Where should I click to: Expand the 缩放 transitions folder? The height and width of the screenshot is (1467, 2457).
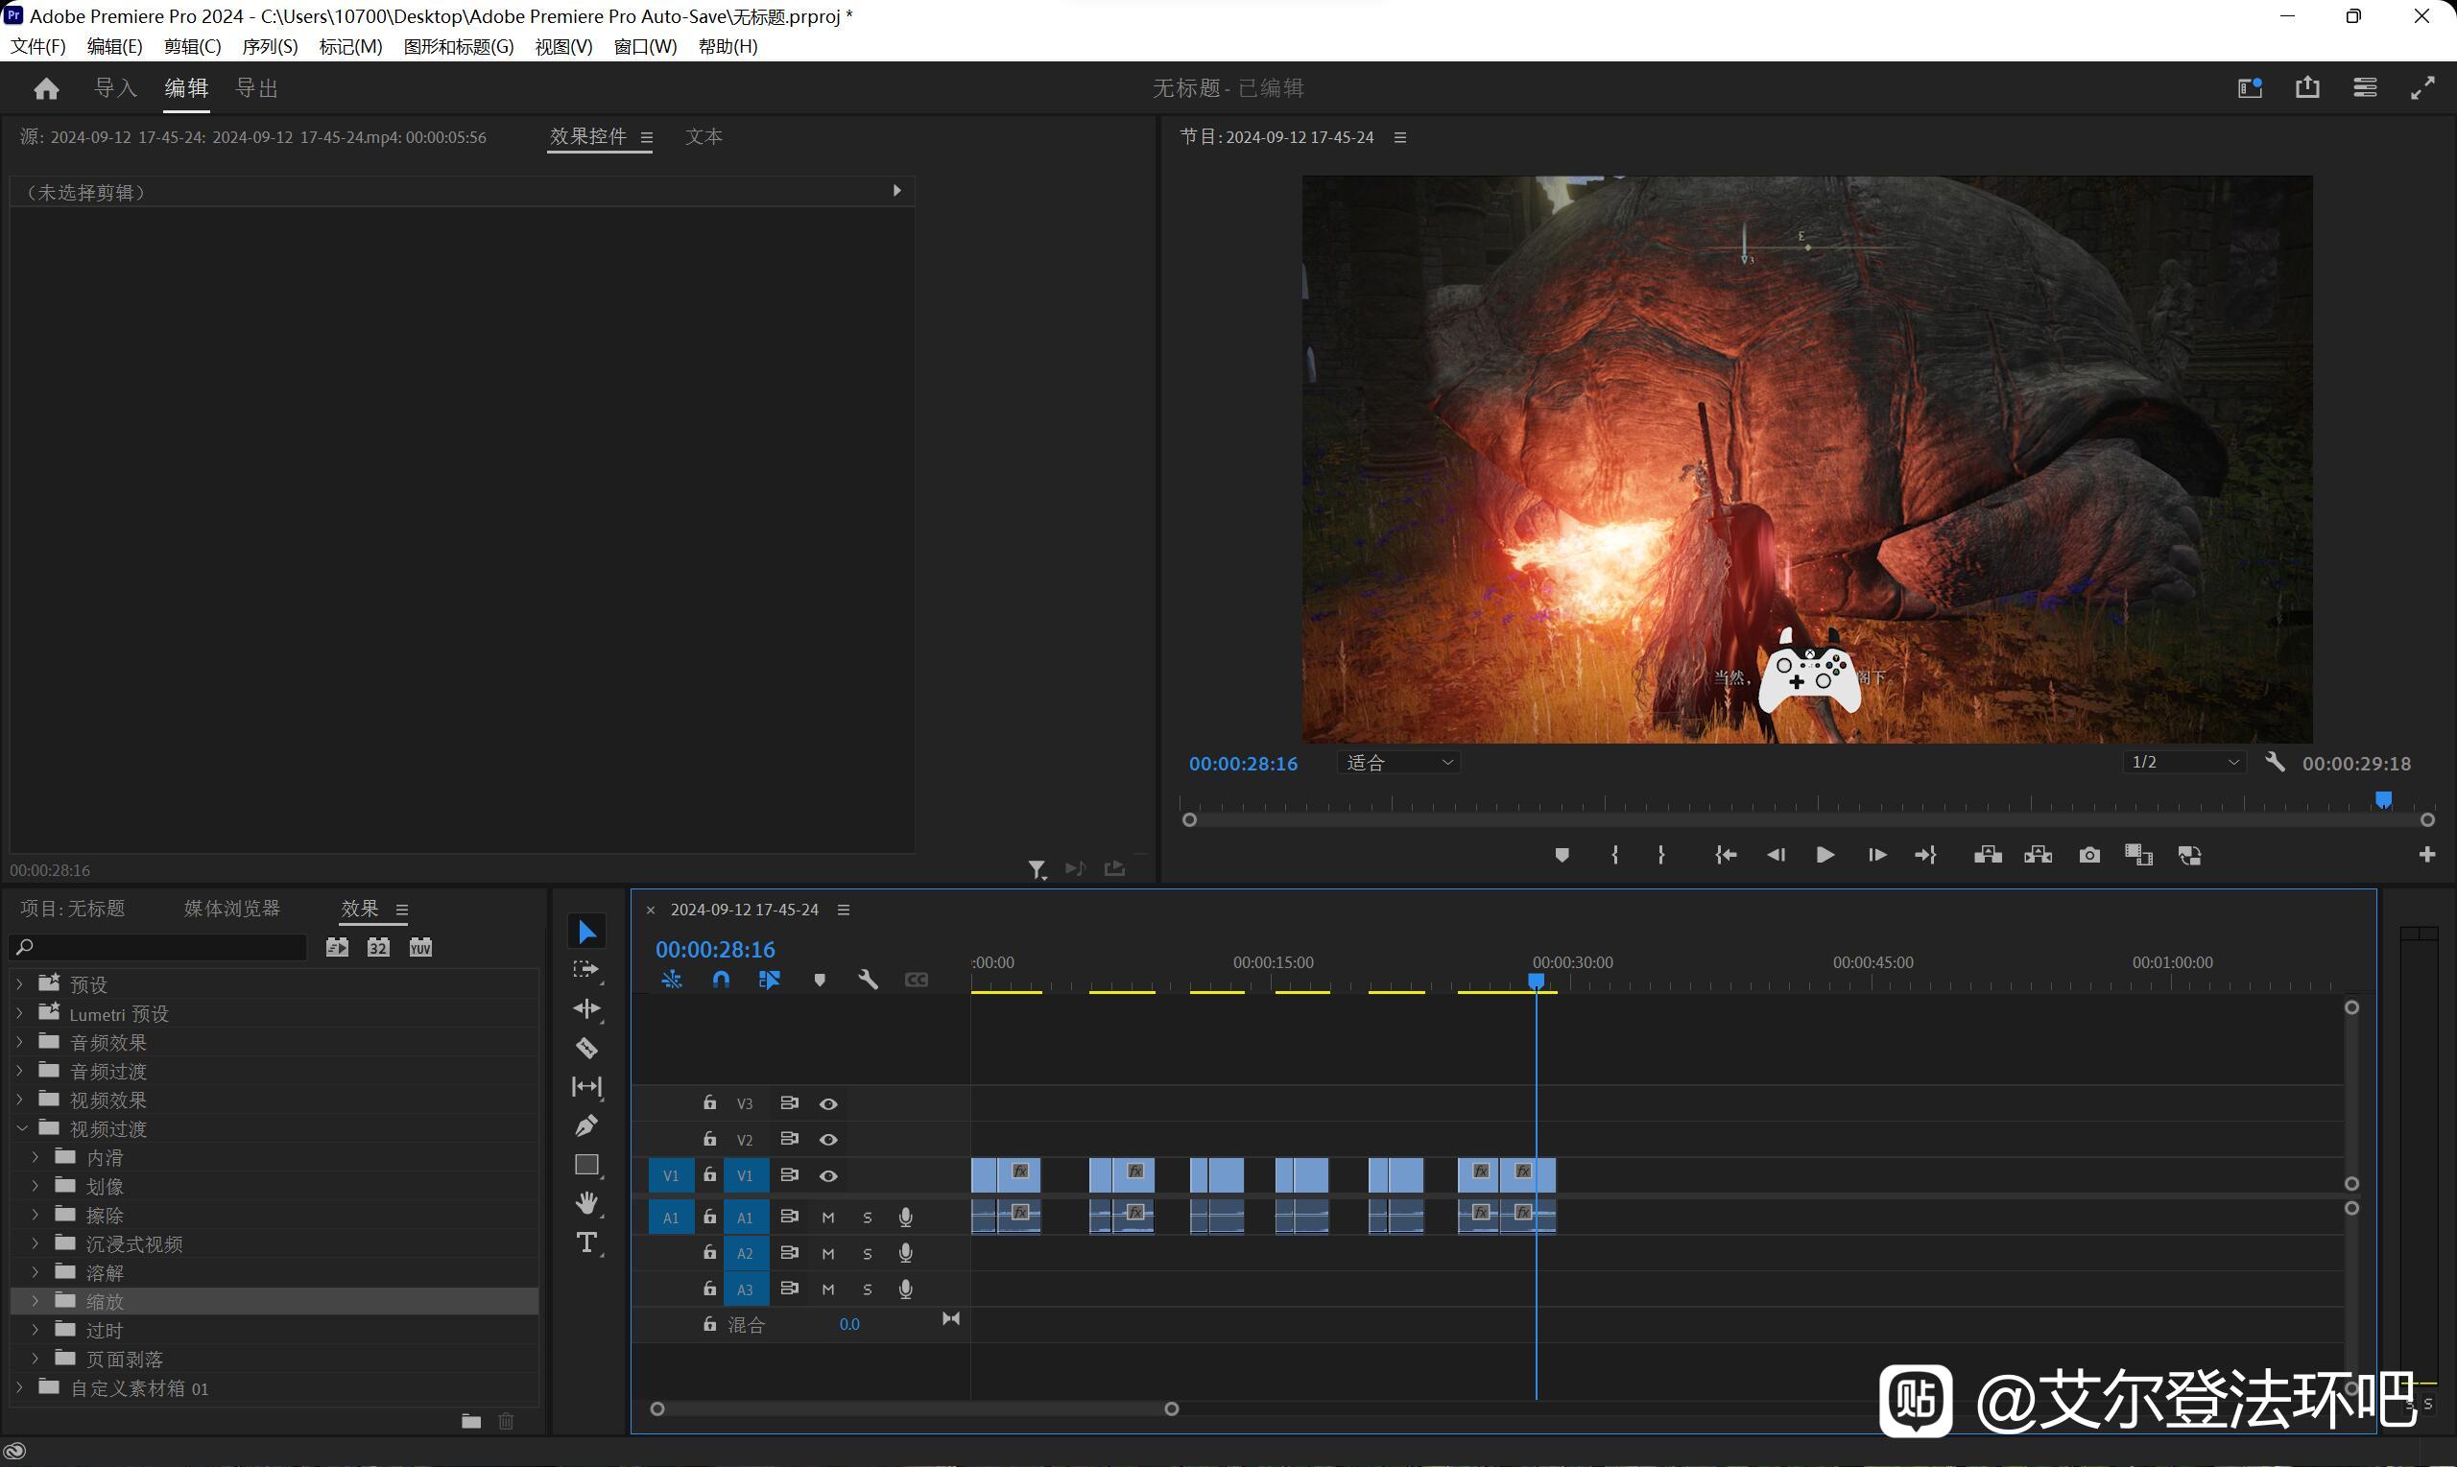(x=36, y=1301)
